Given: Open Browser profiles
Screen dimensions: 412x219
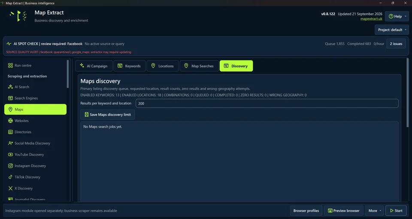Looking at the screenshot, I should [306, 210].
